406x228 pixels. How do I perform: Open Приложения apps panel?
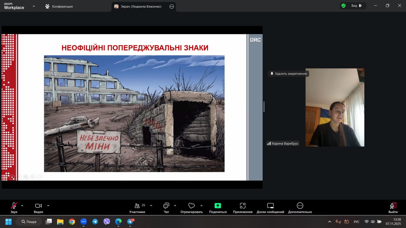point(243,208)
